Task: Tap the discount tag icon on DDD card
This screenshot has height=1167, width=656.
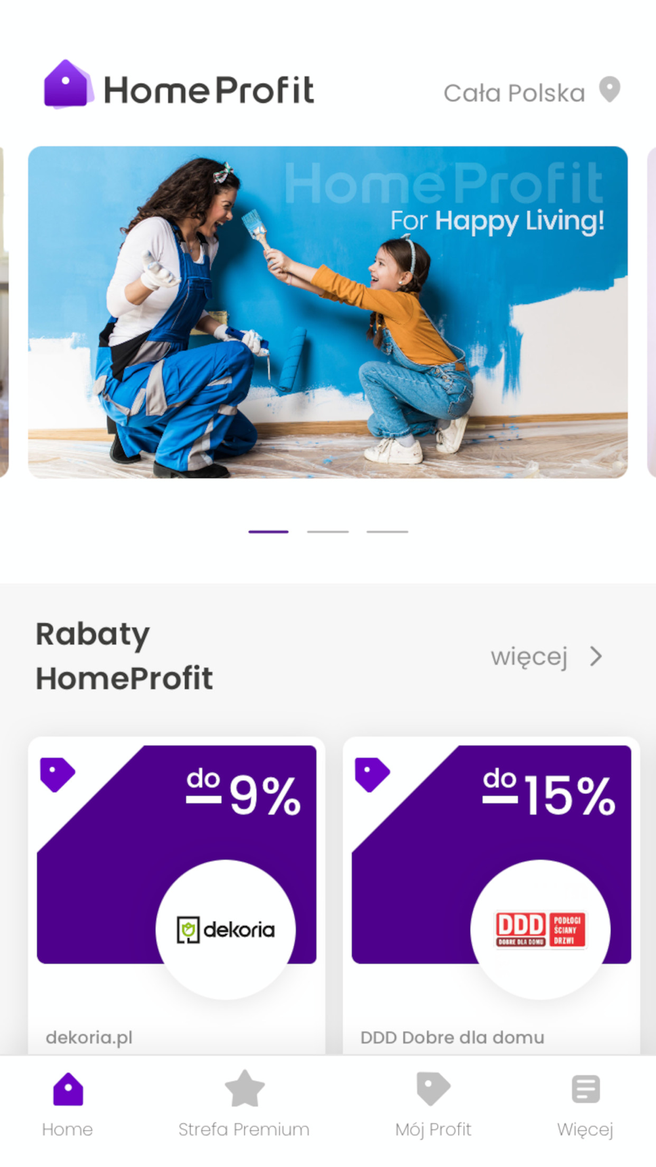Action: (x=372, y=774)
